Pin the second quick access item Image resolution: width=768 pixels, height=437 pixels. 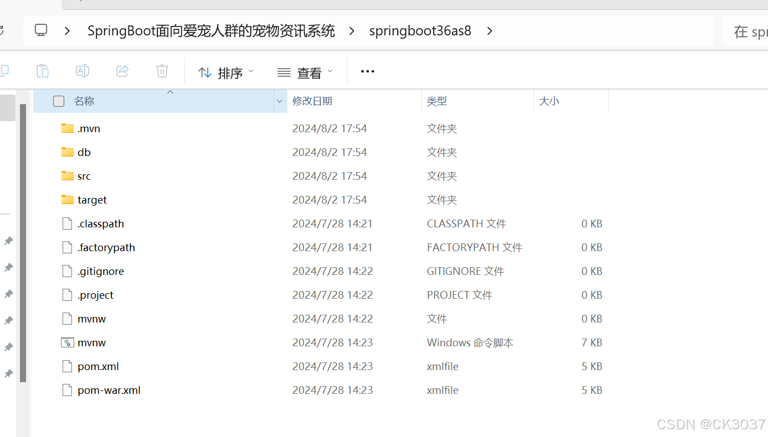(x=8, y=267)
